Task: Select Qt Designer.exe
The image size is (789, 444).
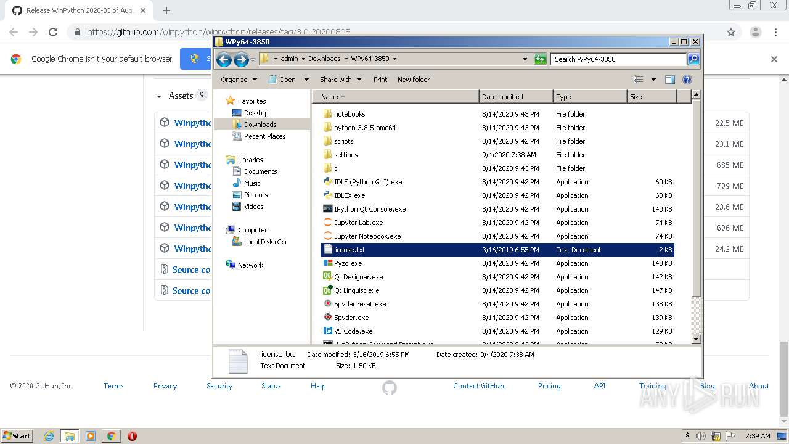Action: click(358, 277)
